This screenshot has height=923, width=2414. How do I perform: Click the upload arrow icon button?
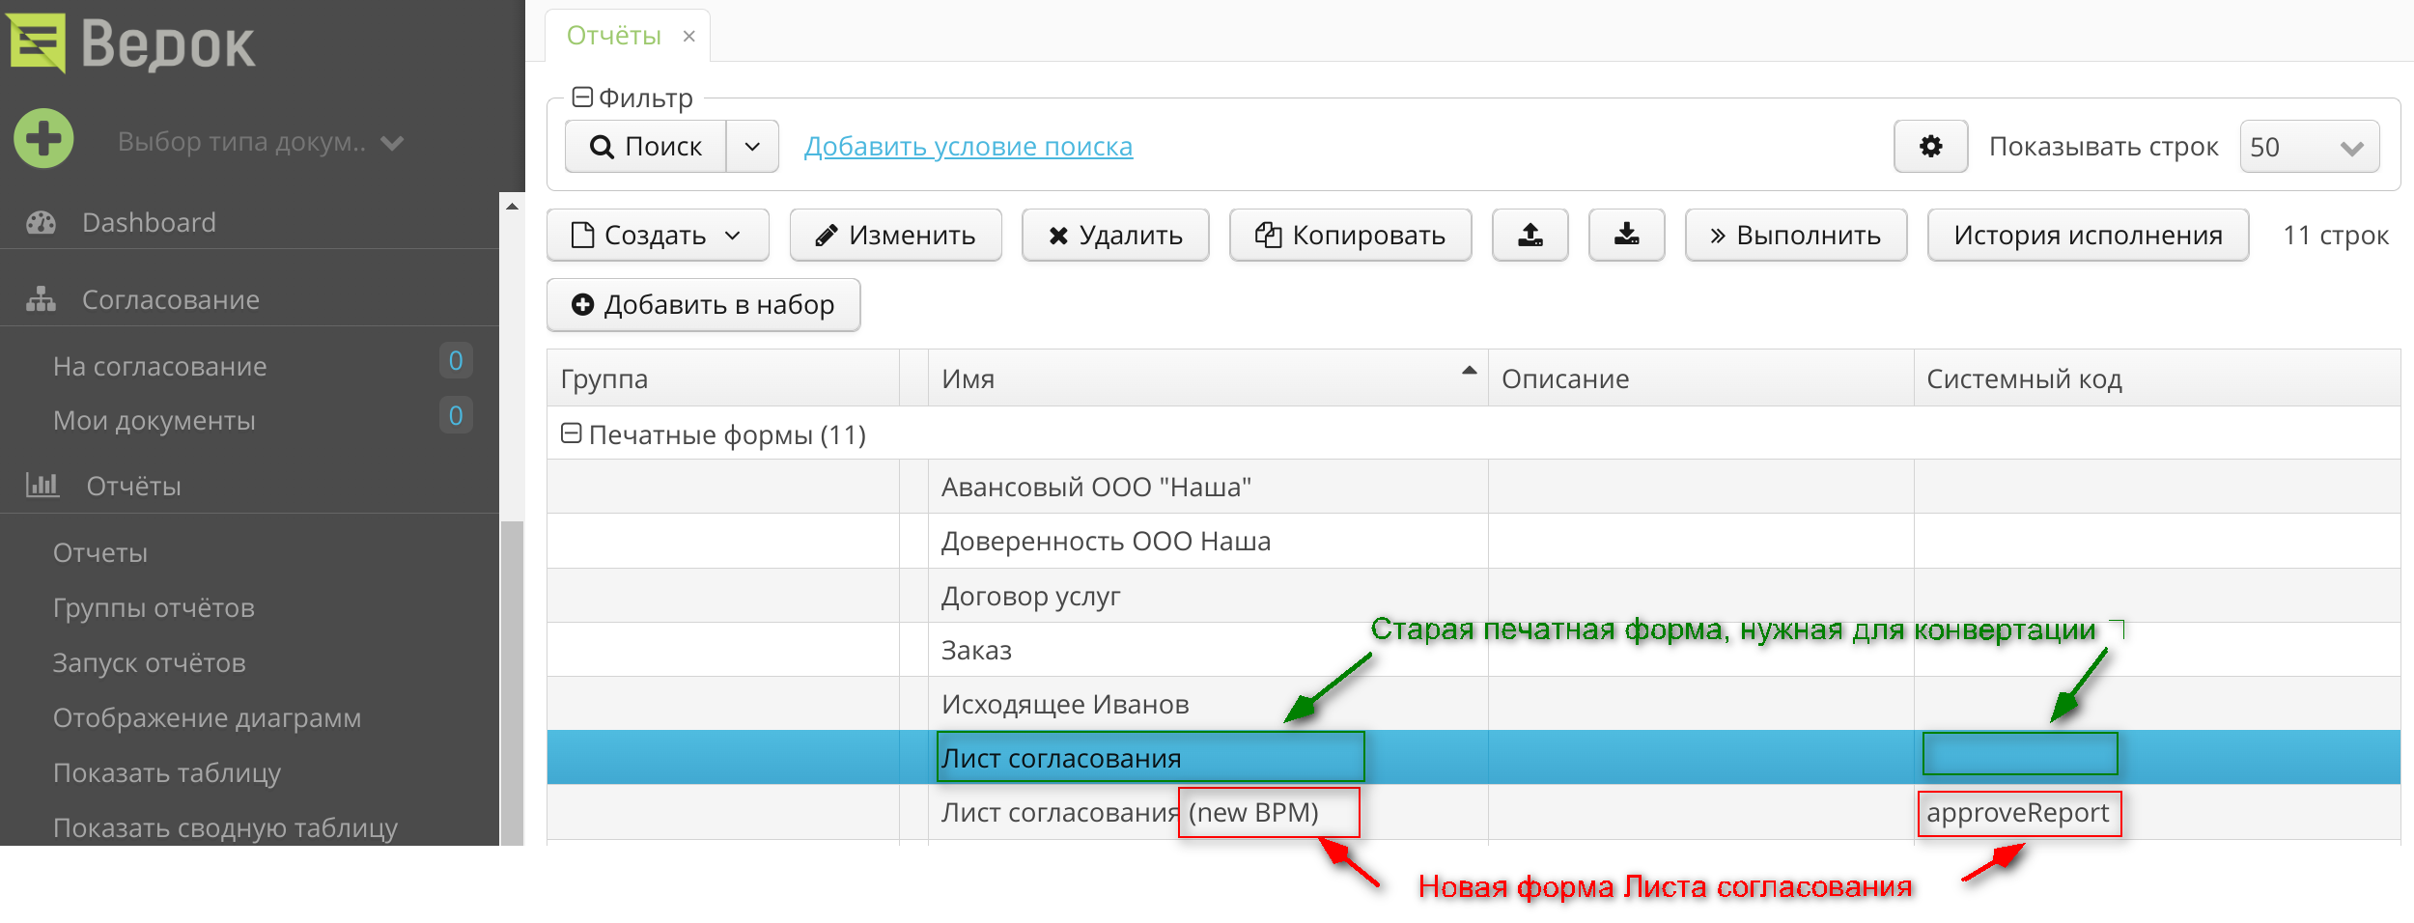(x=1530, y=236)
